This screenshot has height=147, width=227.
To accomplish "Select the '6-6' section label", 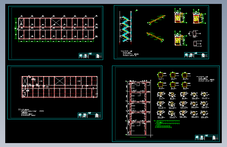I will 185,88.
